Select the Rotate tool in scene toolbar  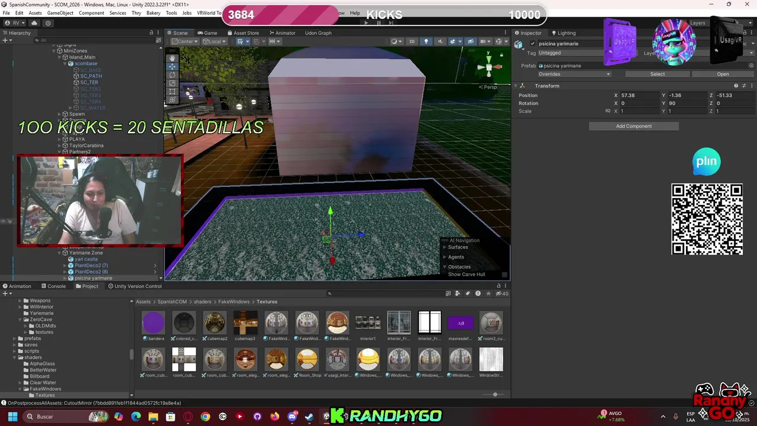172,75
